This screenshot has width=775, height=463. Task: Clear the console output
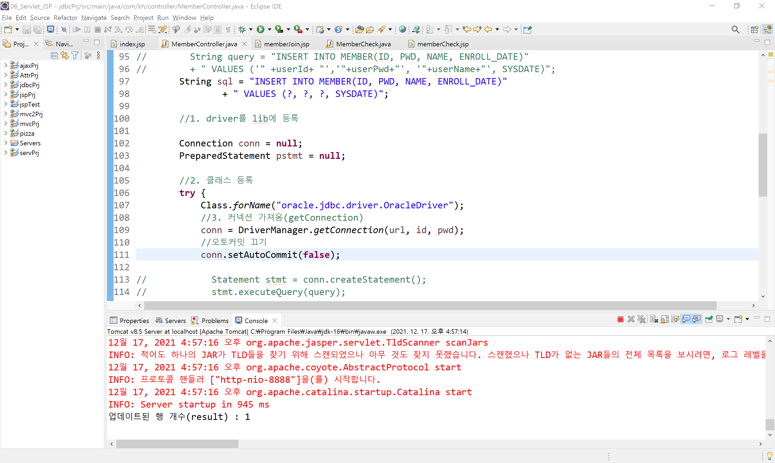pyautogui.click(x=654, y=319)
